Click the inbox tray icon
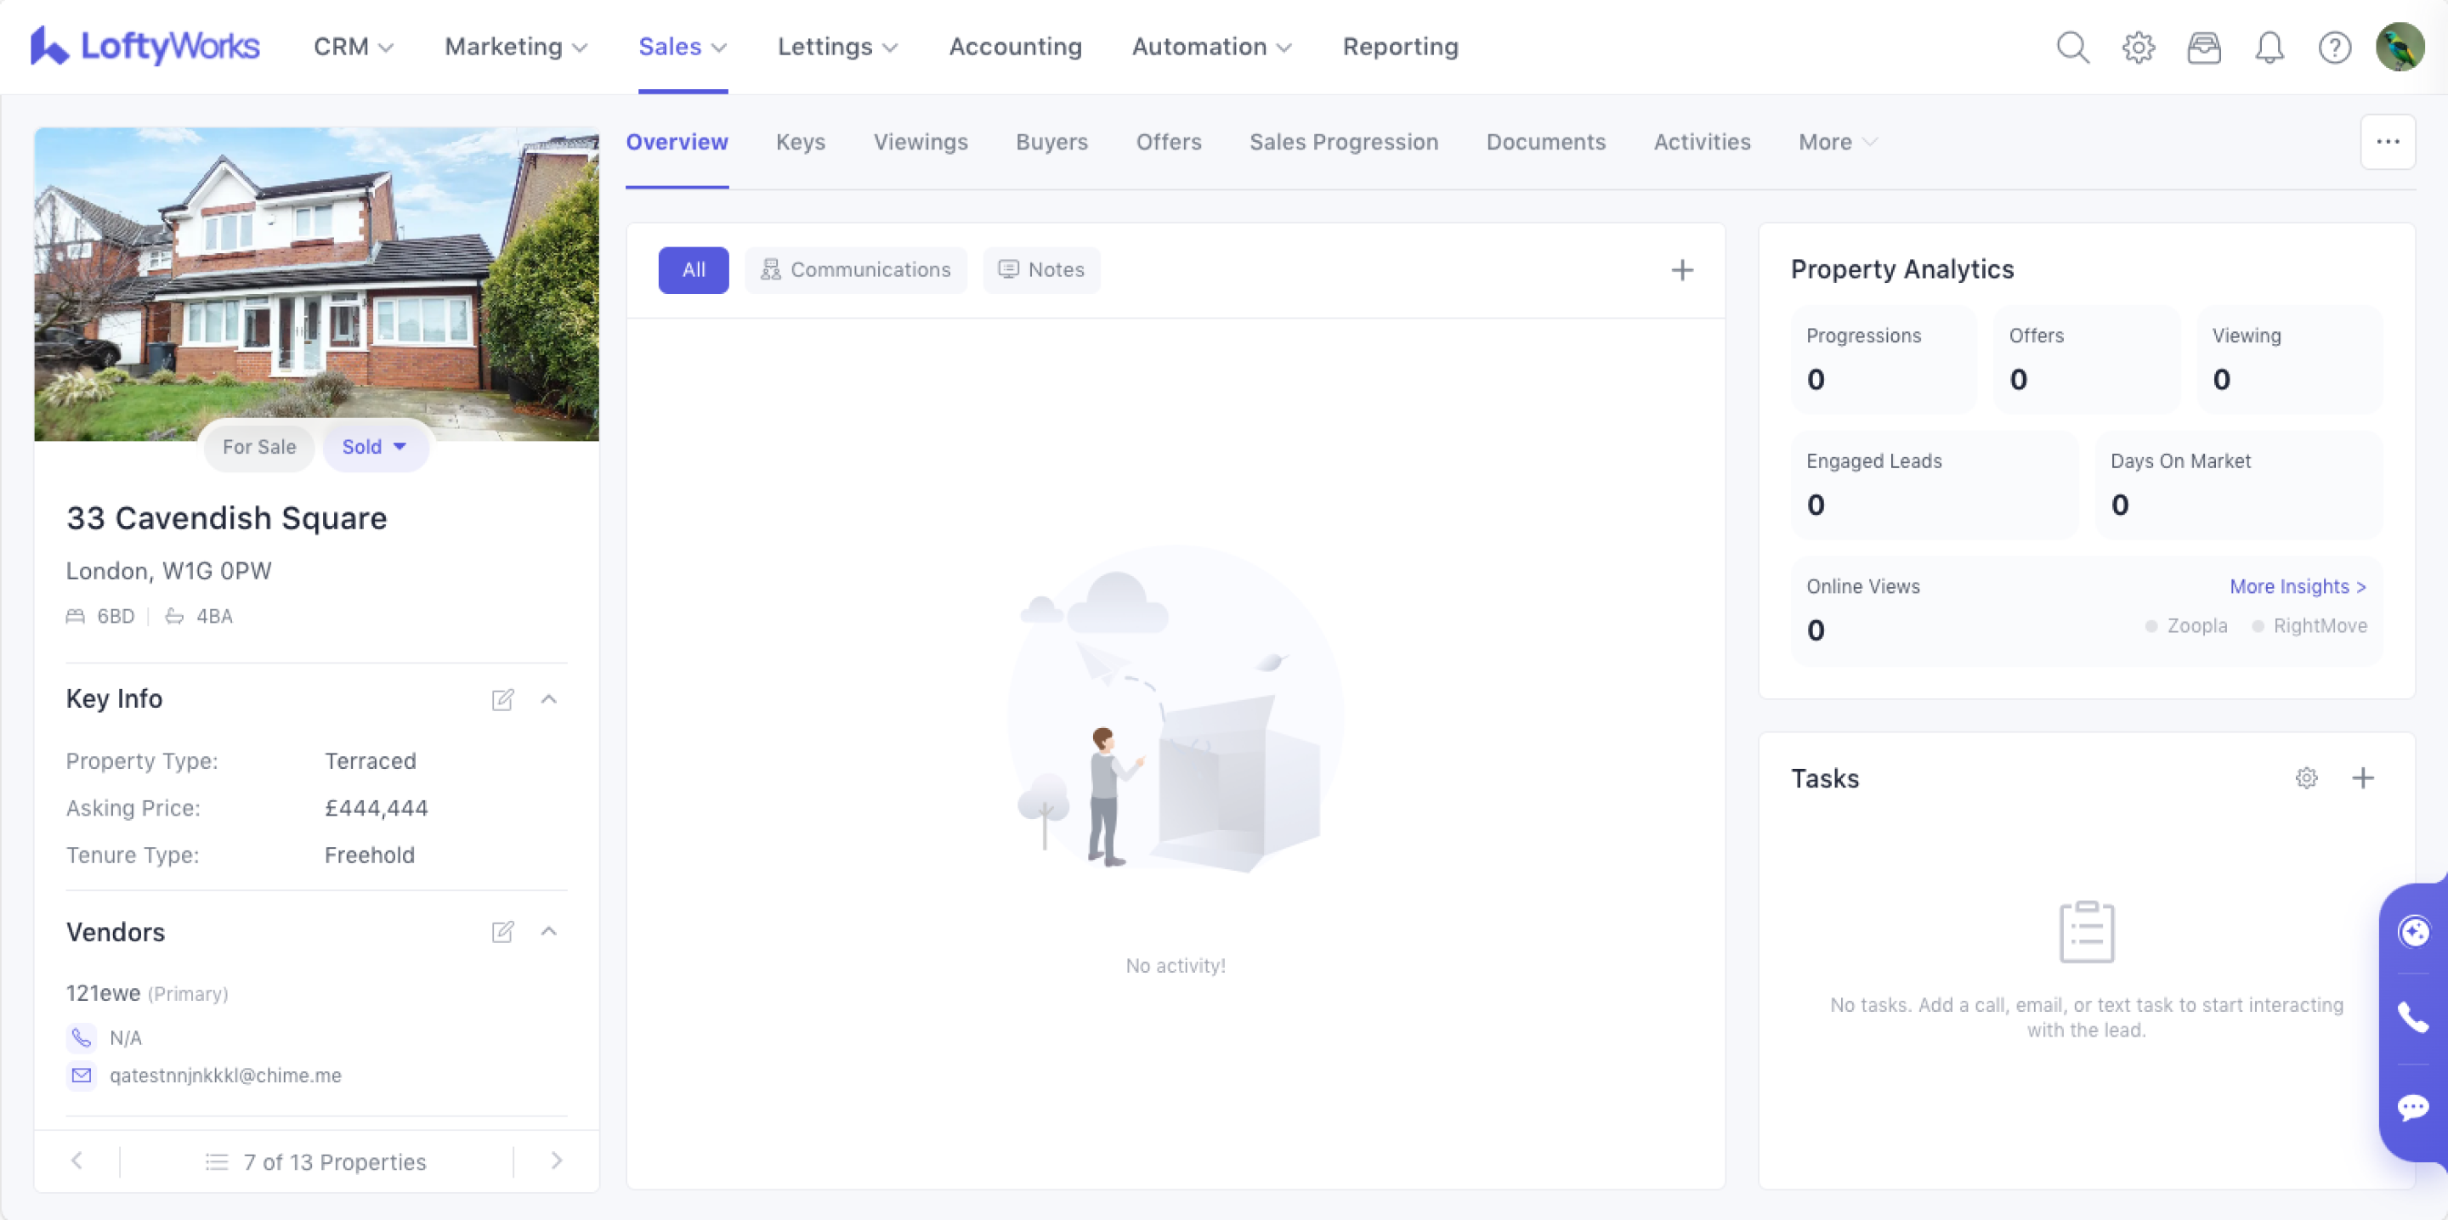This screenshot has width=2448, height=1220. point(2203,47)
